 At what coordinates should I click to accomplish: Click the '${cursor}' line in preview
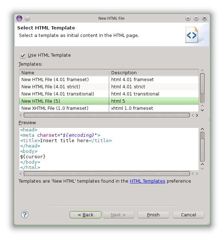pyautogui.click(x=33, y=157)
